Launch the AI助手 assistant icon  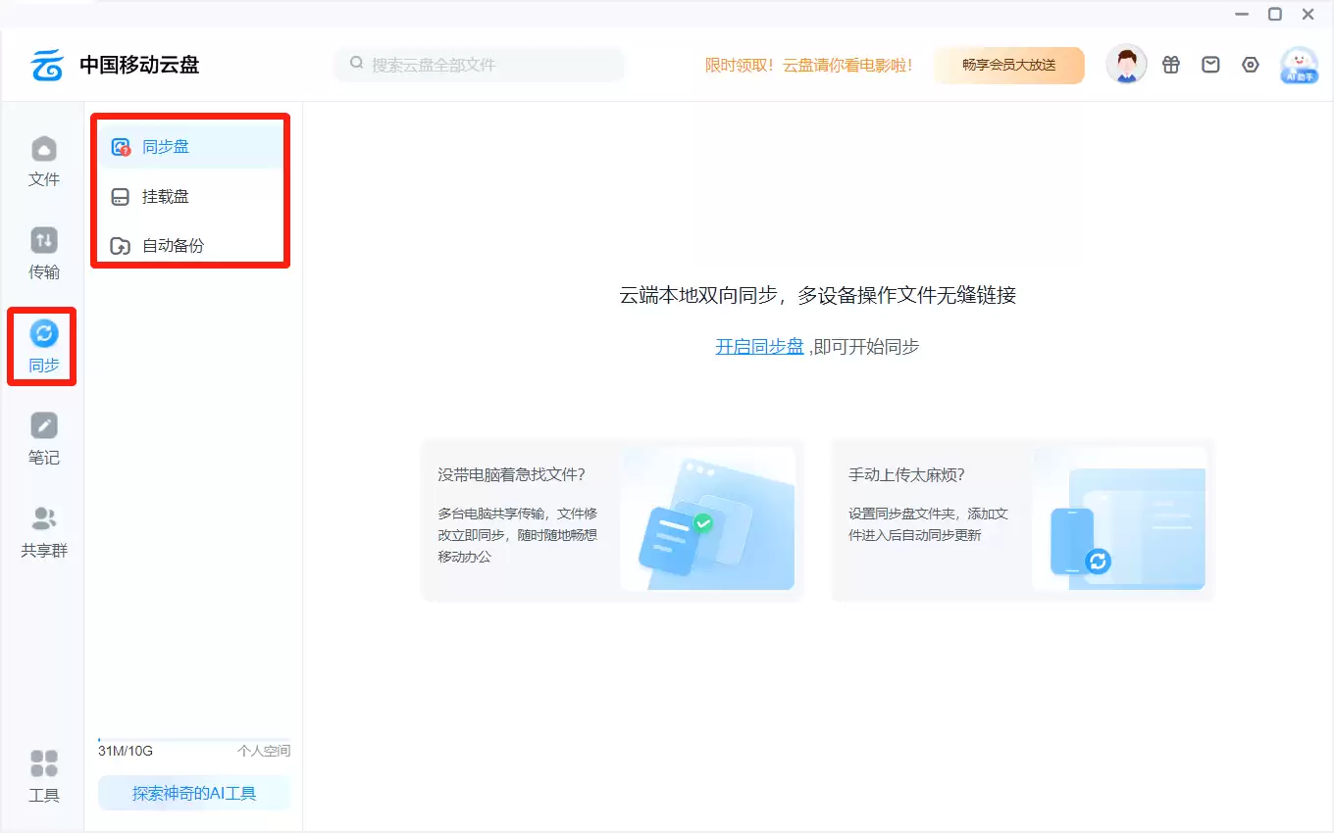(x=1299, y=66)
